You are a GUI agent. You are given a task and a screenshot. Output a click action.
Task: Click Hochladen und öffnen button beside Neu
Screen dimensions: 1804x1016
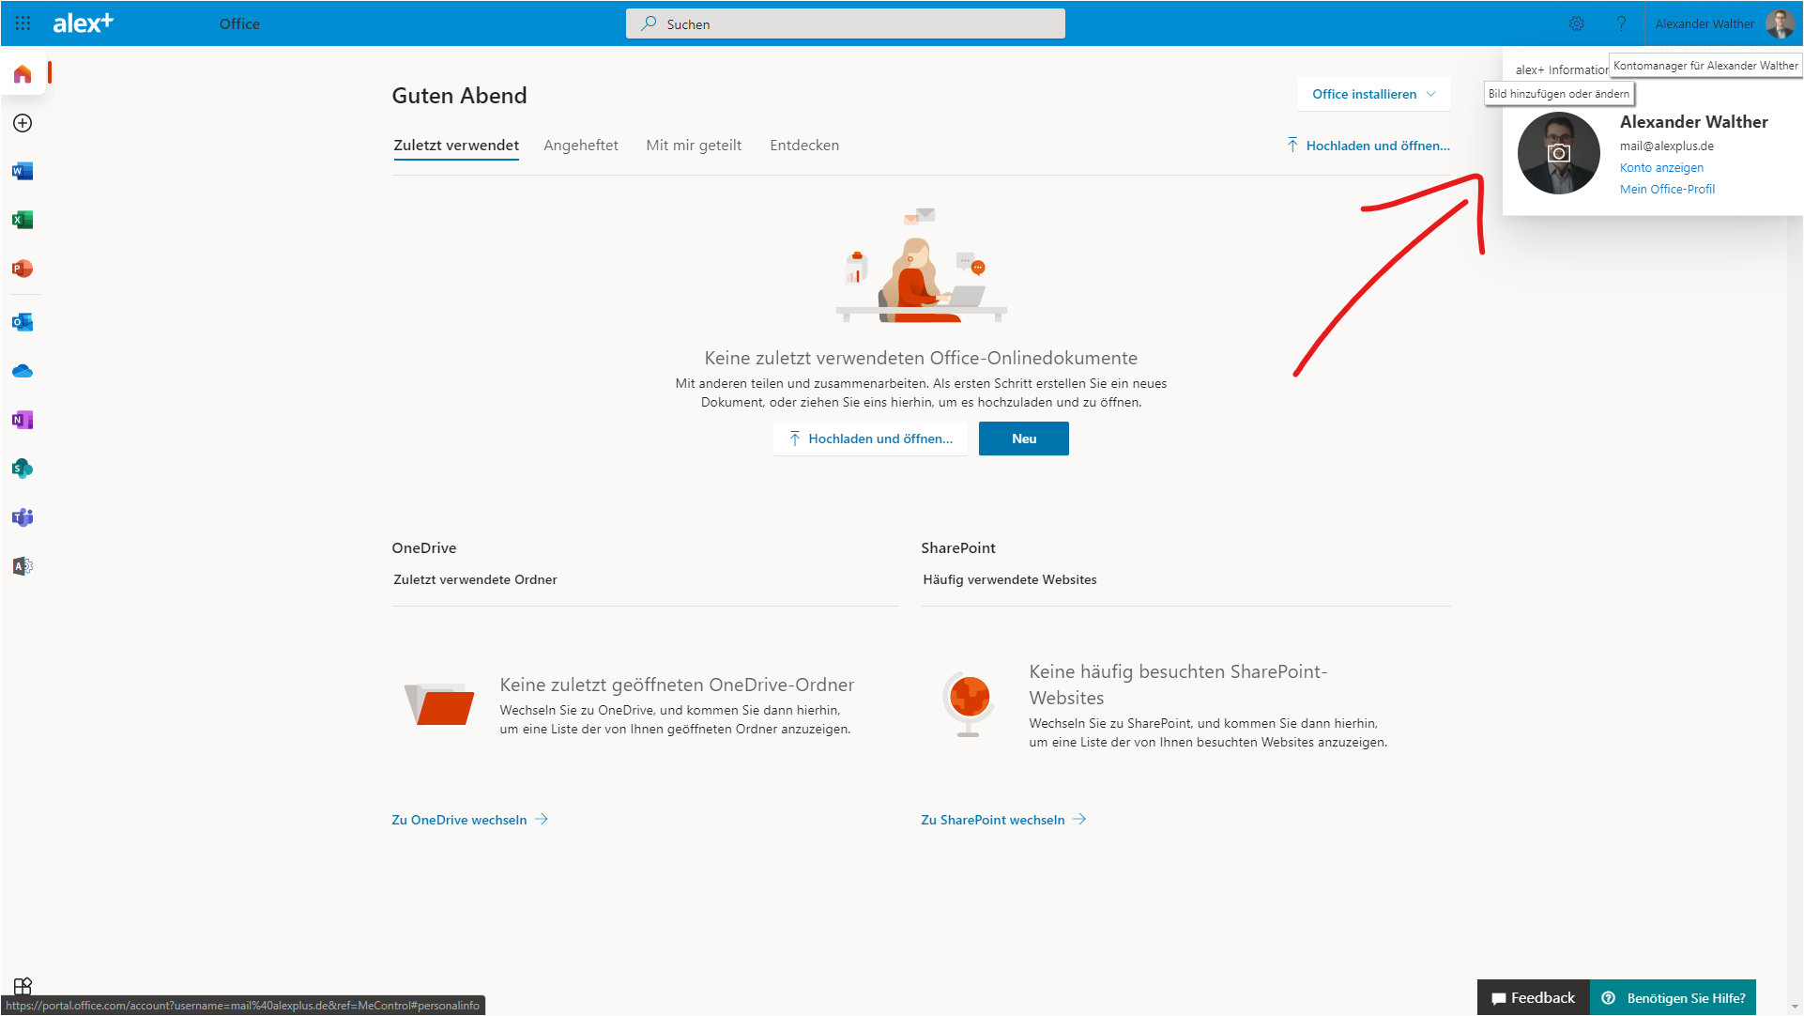click(x=870, y=439)
